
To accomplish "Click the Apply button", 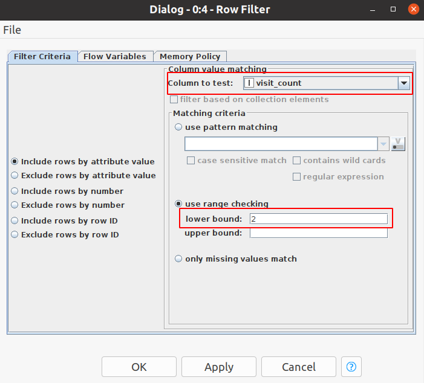I will pyautogui.click(x=219, y=367).
